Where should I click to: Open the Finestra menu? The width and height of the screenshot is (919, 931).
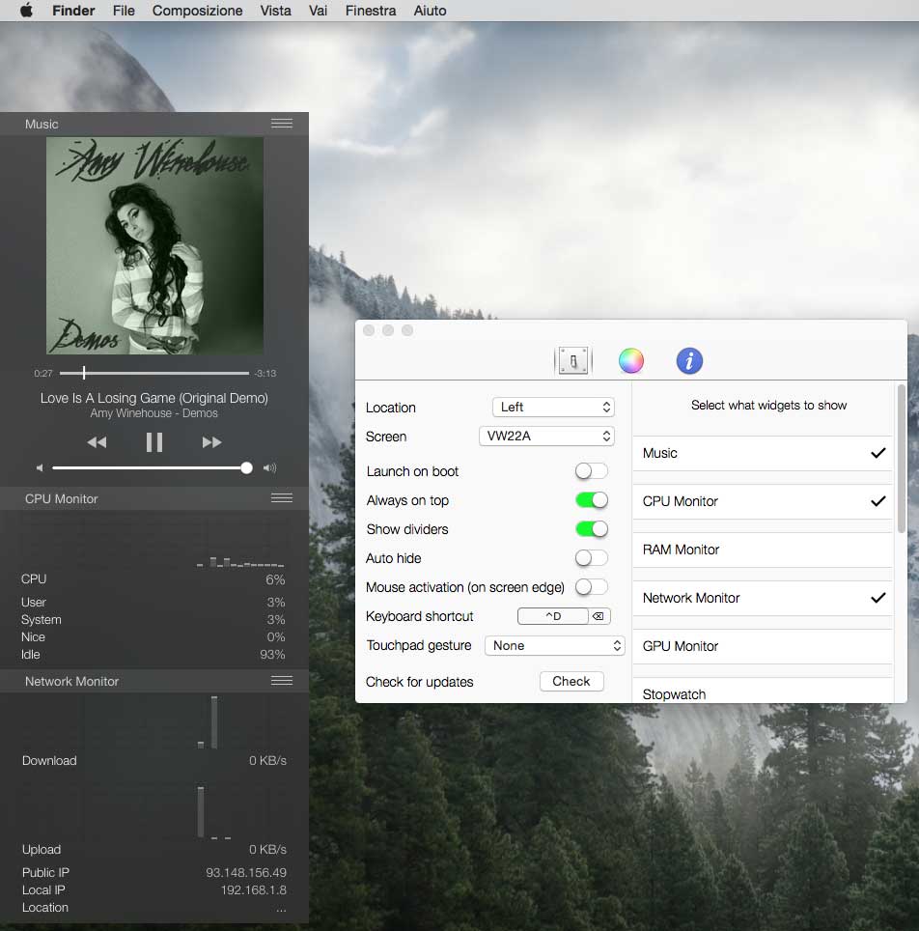pyautogui.click(x=371, y=11)
